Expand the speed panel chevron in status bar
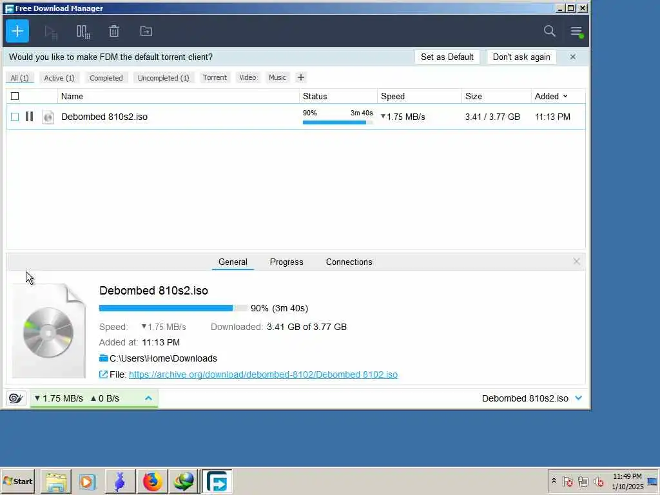This screenshot has height=495, width=660. (149, 398)
